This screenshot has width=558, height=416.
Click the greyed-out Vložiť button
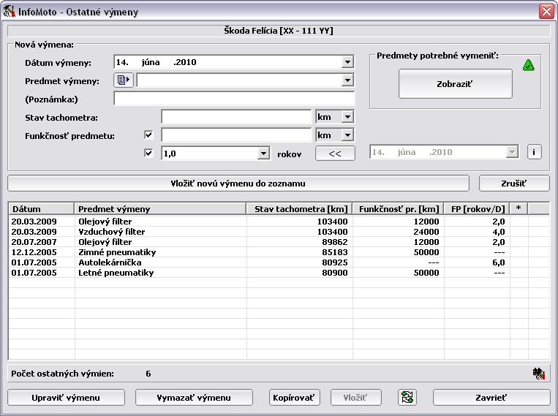tap(355, 398)
